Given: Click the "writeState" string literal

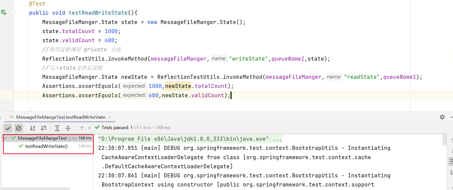Looking at the screenshot, I should coord(248,59).
